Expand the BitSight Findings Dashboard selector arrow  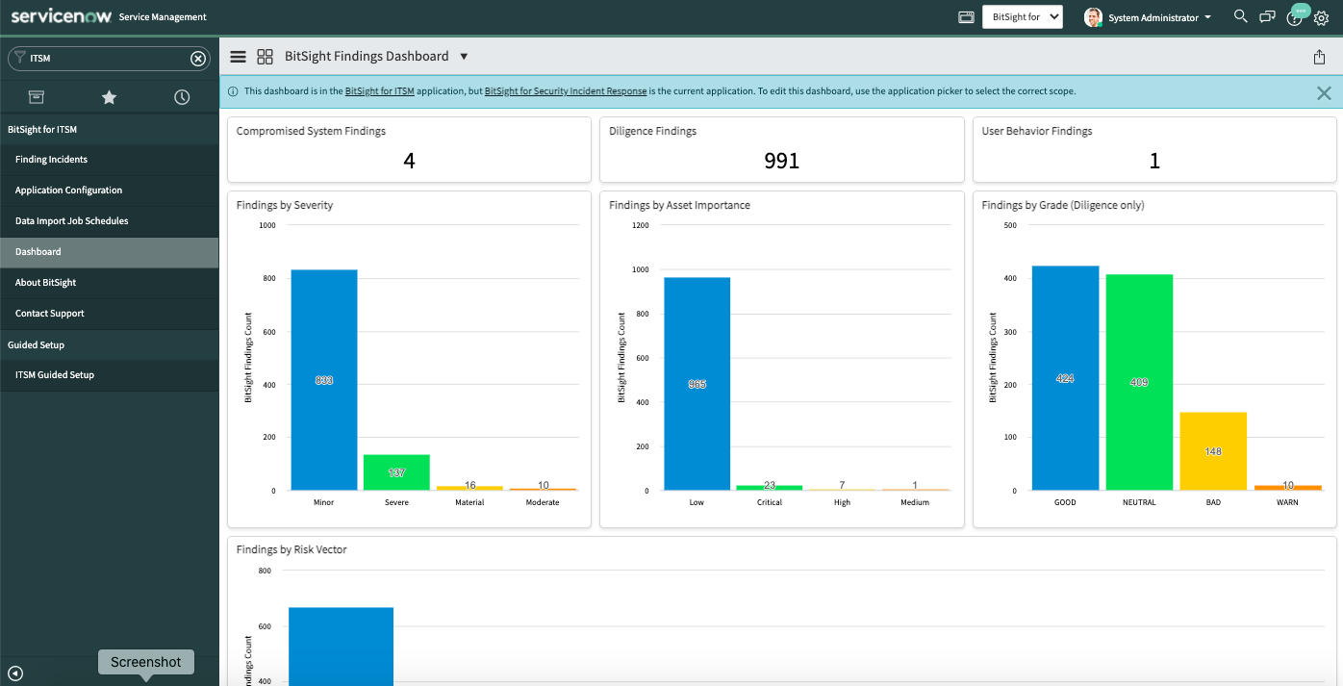464,57
